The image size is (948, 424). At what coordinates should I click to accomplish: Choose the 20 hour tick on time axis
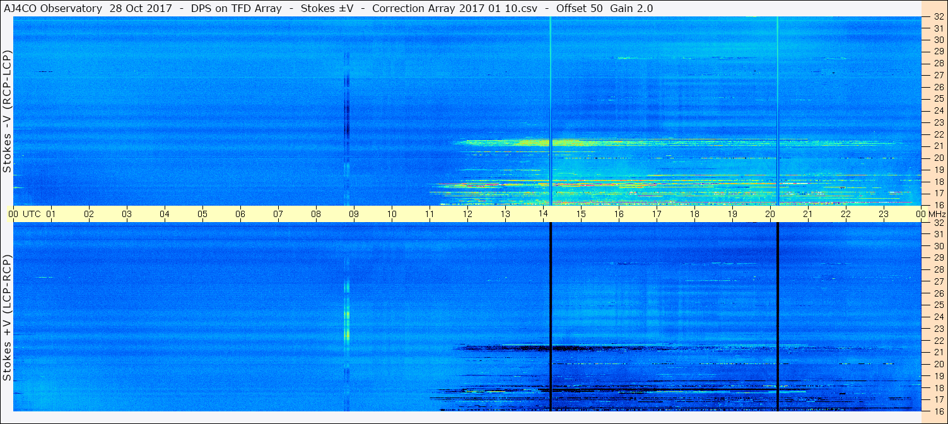pos(770,214)
